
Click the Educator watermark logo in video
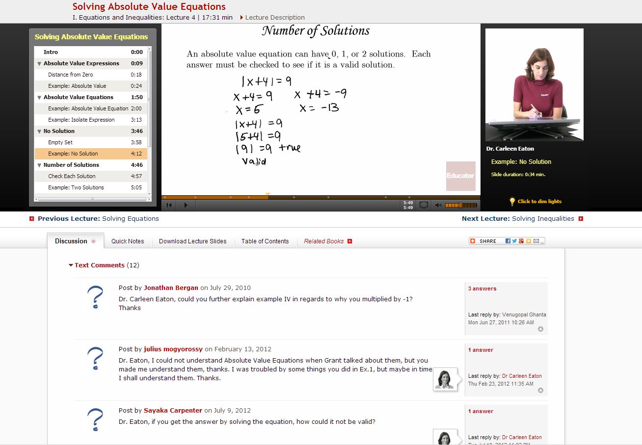point(460,176)
